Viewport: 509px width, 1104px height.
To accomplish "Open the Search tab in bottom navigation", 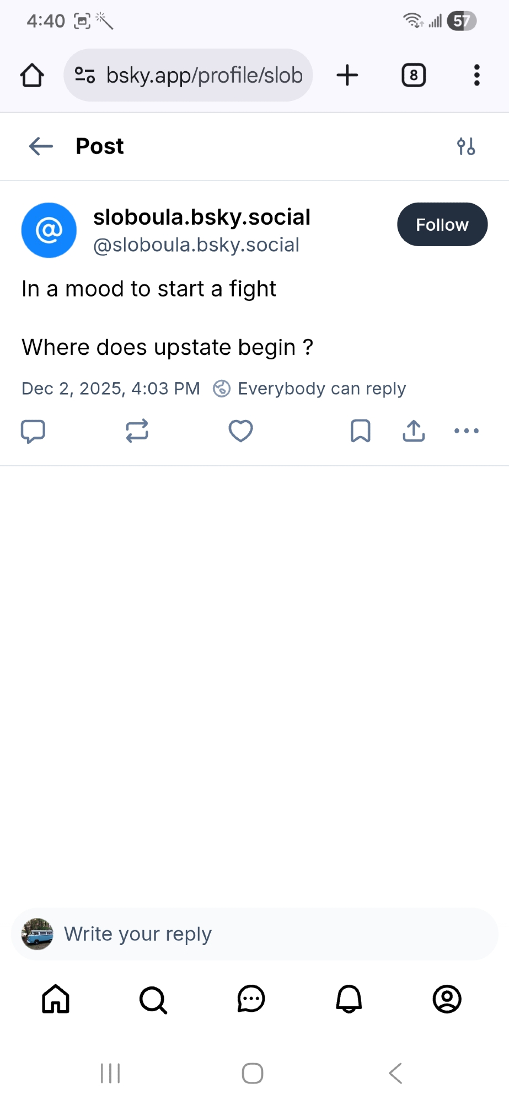I will pyautogui.click(x=153, y=999).
